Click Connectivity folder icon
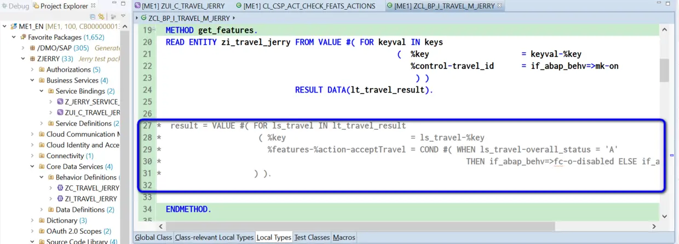679x244 pixels. [x=41, y=155]
